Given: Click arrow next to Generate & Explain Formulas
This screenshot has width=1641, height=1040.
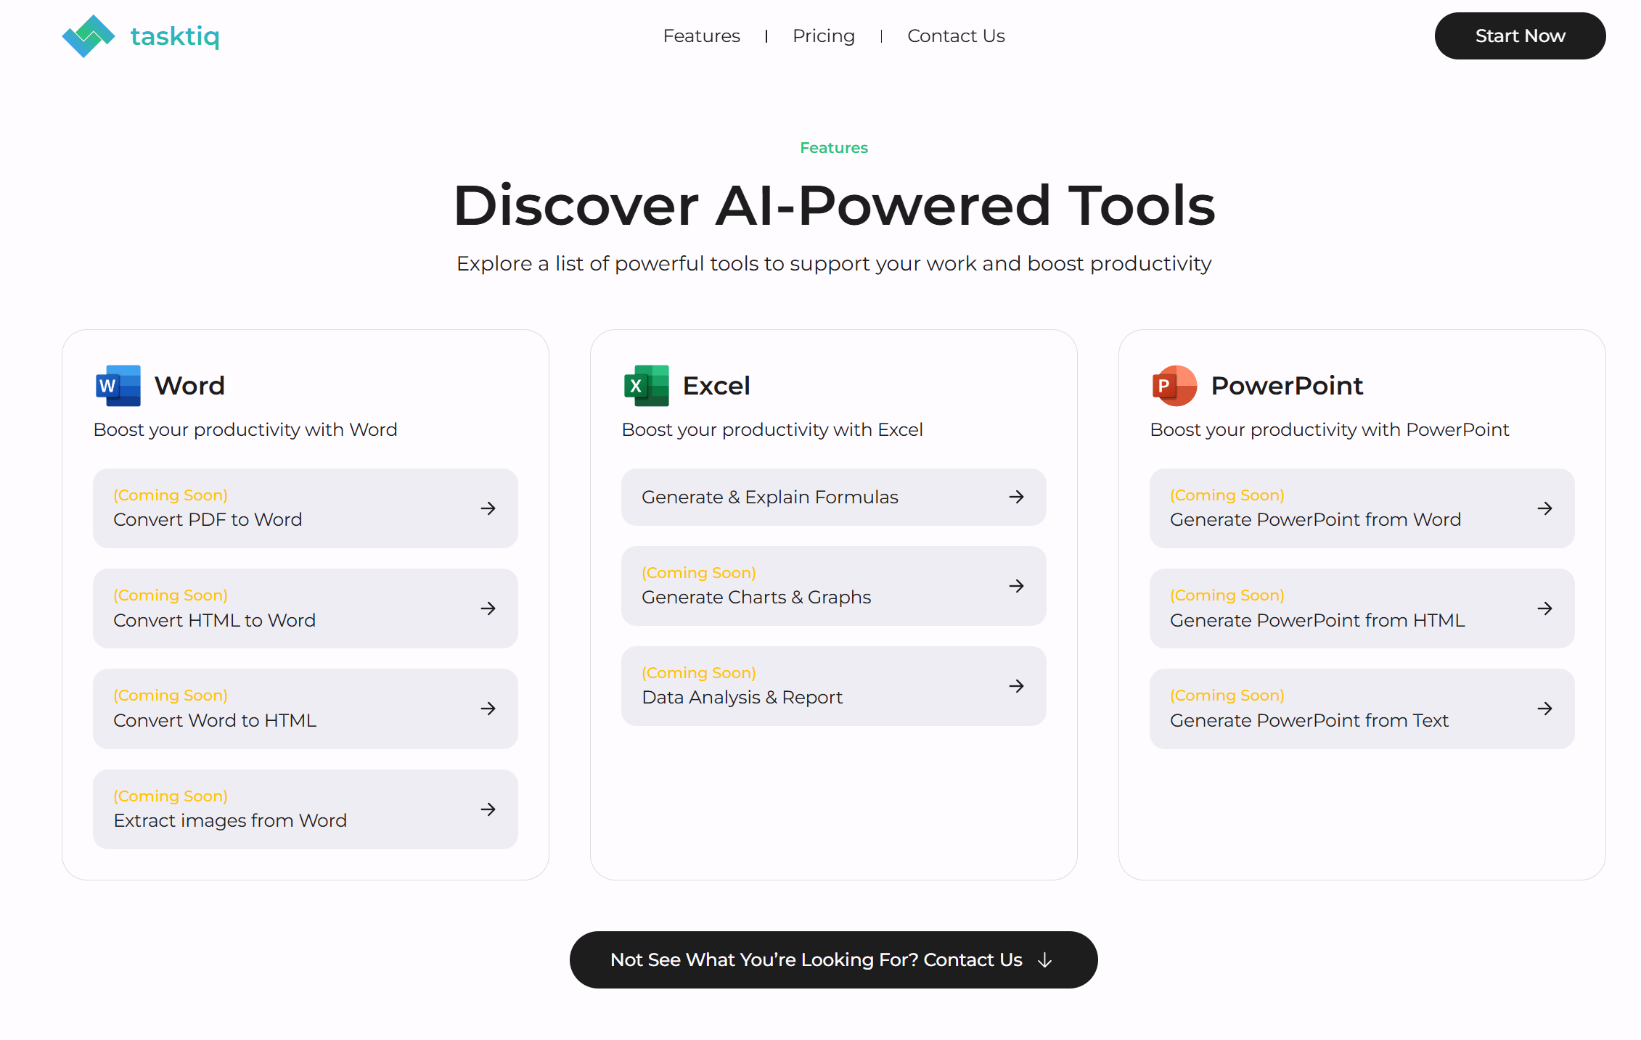Looking at the screenshot, I should [1016, 497].
